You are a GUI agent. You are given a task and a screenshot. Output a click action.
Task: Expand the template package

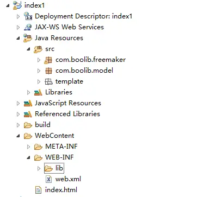pos(39,81)
